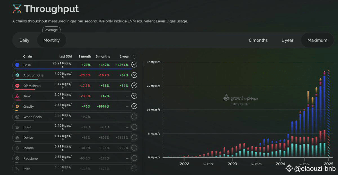Click the OP Mainnet red logo icon
The height and width of the screenshot is (175, 338).
pyautogui.click(x=17, y=86)
